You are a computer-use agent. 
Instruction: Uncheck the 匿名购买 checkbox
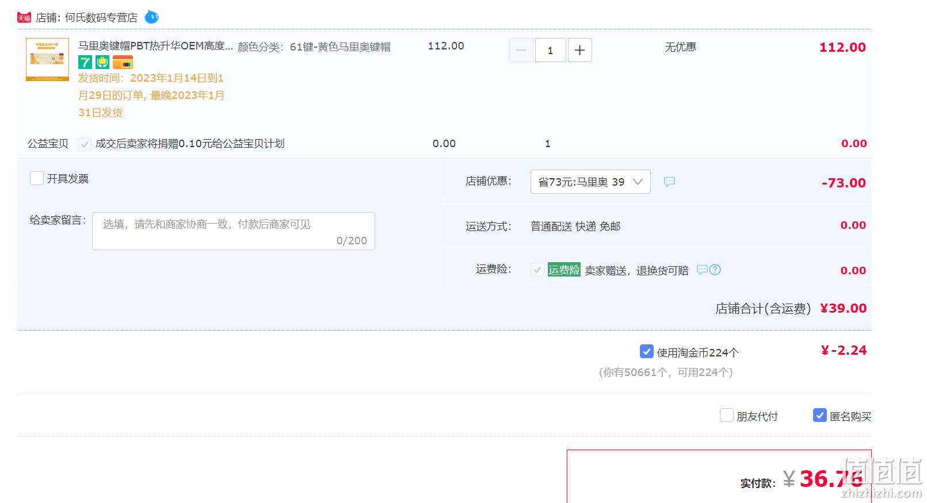coord(820,415)
